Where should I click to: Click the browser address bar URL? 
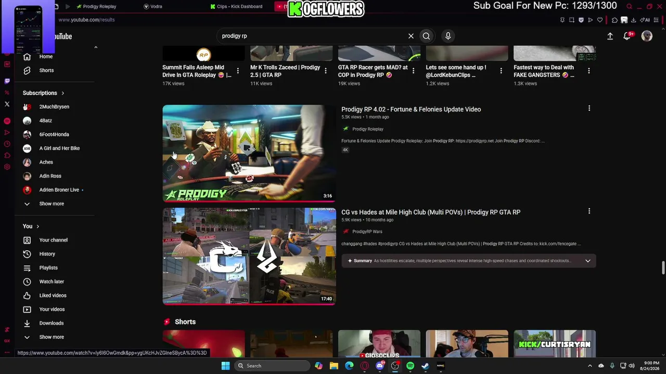coord(86,20)
